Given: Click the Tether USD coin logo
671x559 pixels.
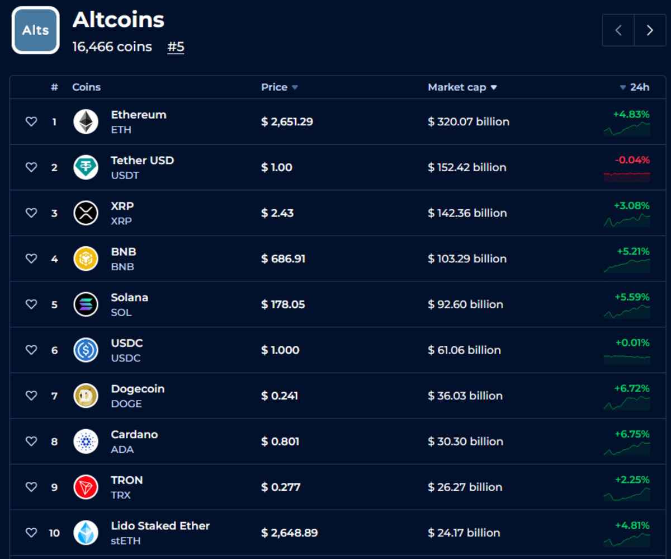Looking at the screenshot, I should coord(85,167).
